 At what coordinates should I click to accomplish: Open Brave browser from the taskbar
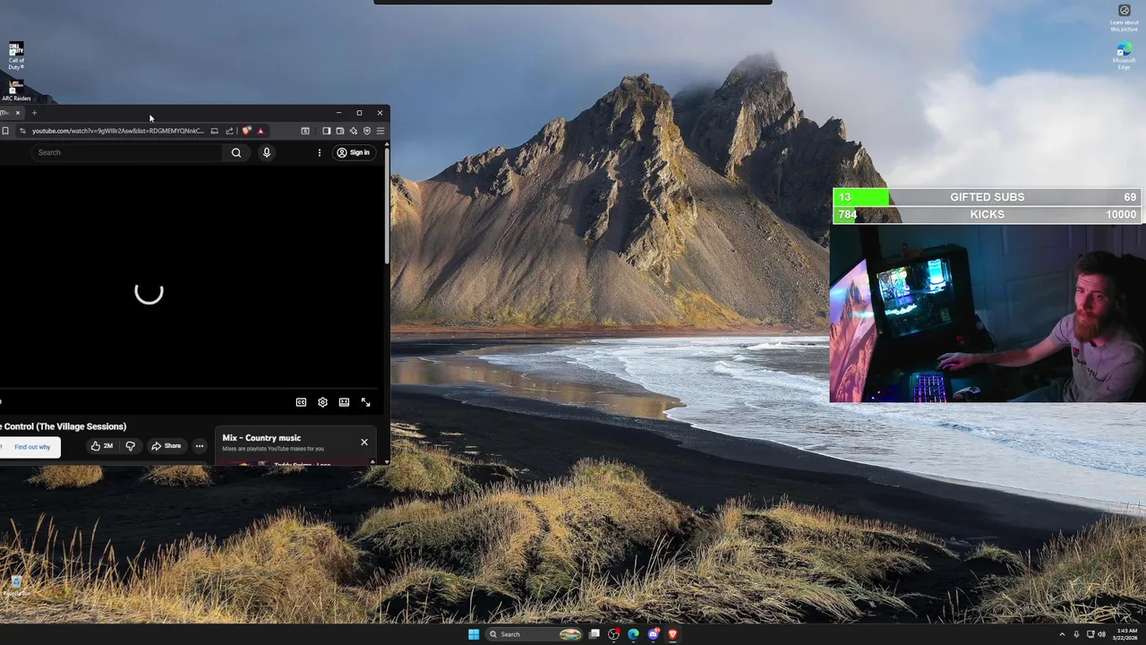point(672,634)
